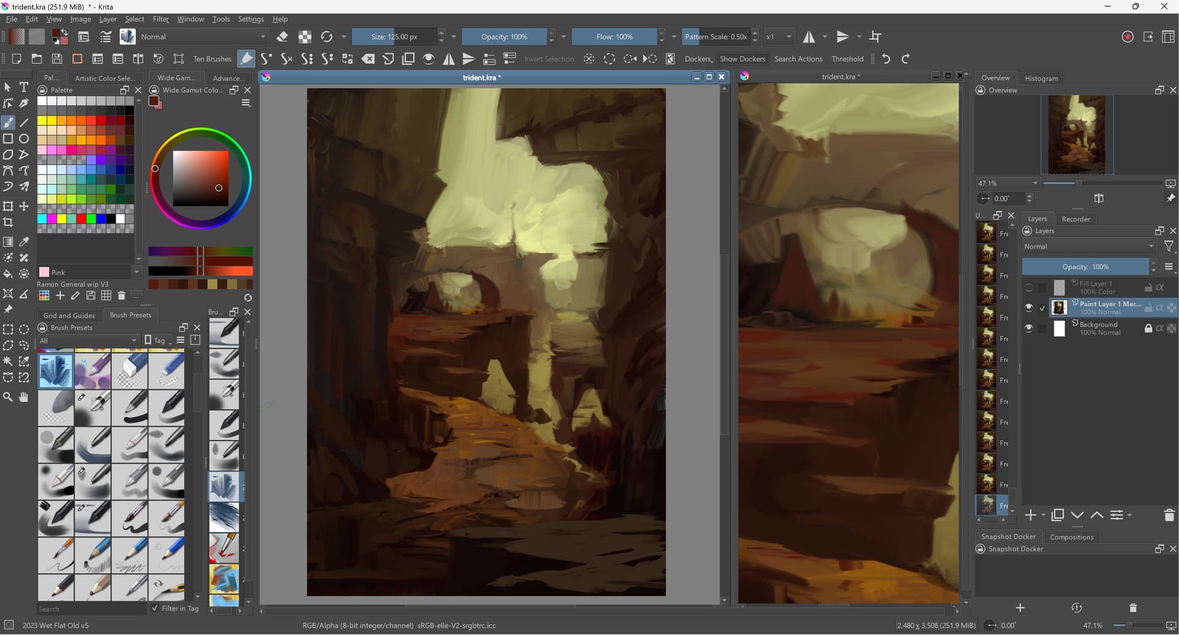Image resolution: width=1179 pixels, height=636 pixels.
Task: Select the Pan hand tool
Action: [x=24, y=397]
